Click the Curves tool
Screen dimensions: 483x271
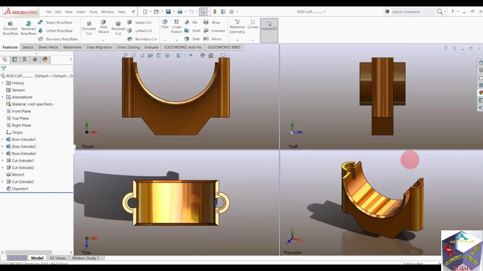click(x=253, y=24)
